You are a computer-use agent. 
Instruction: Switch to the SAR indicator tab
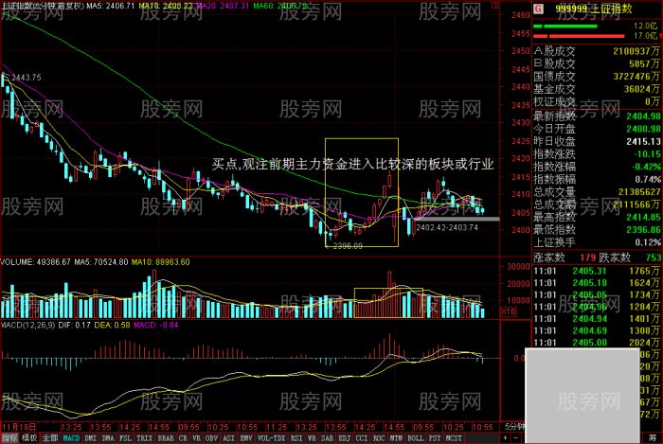[x=327, y=438]
